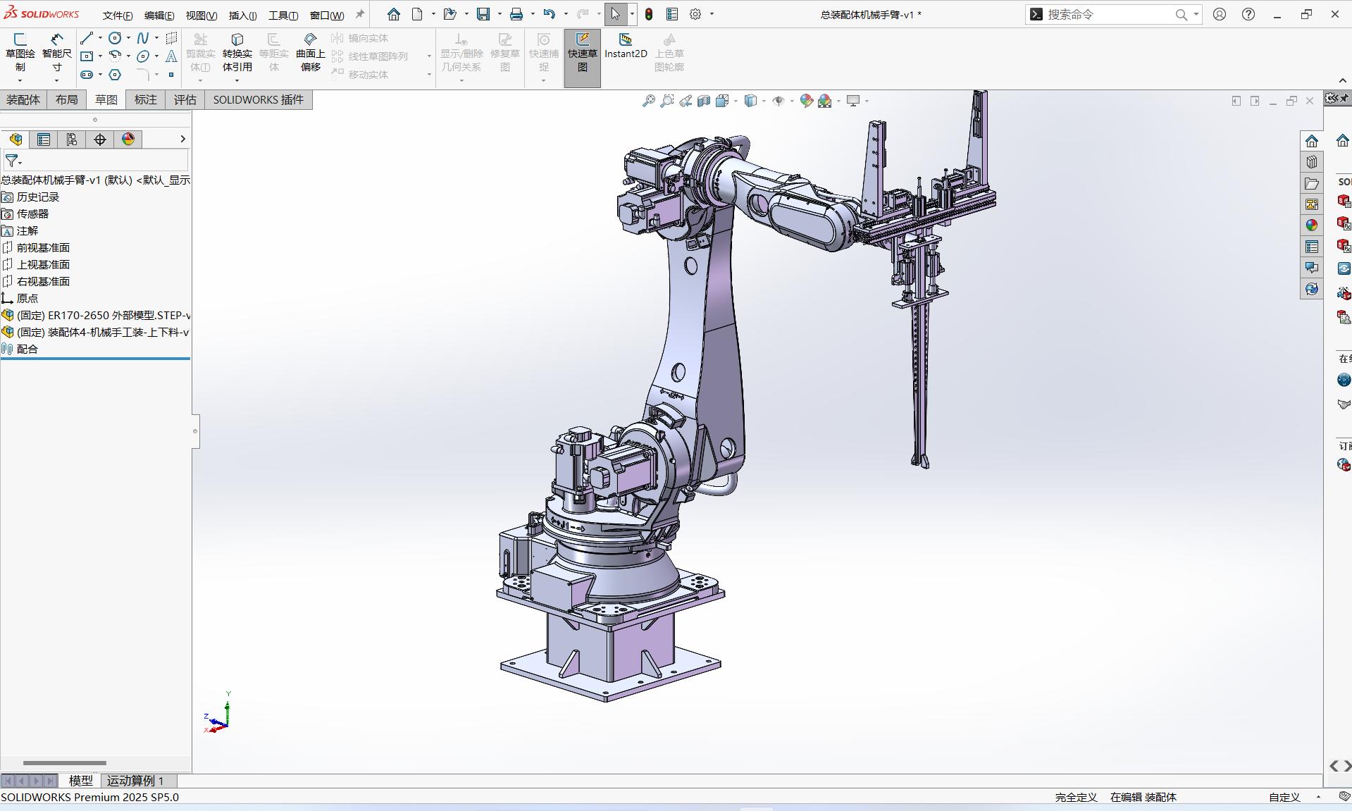Expand the FeatureManager tabs chevron
The image size is (1352, 811).
[182, 140]
